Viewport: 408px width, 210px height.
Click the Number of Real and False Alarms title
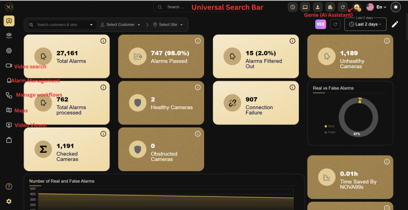click(62, 181)
